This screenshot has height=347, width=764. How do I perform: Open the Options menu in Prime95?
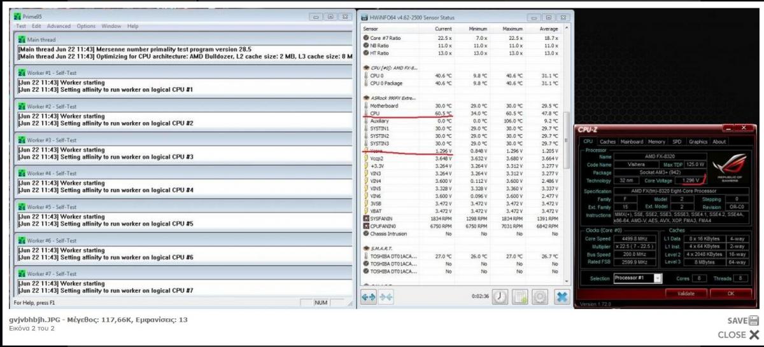coord(86,26)
